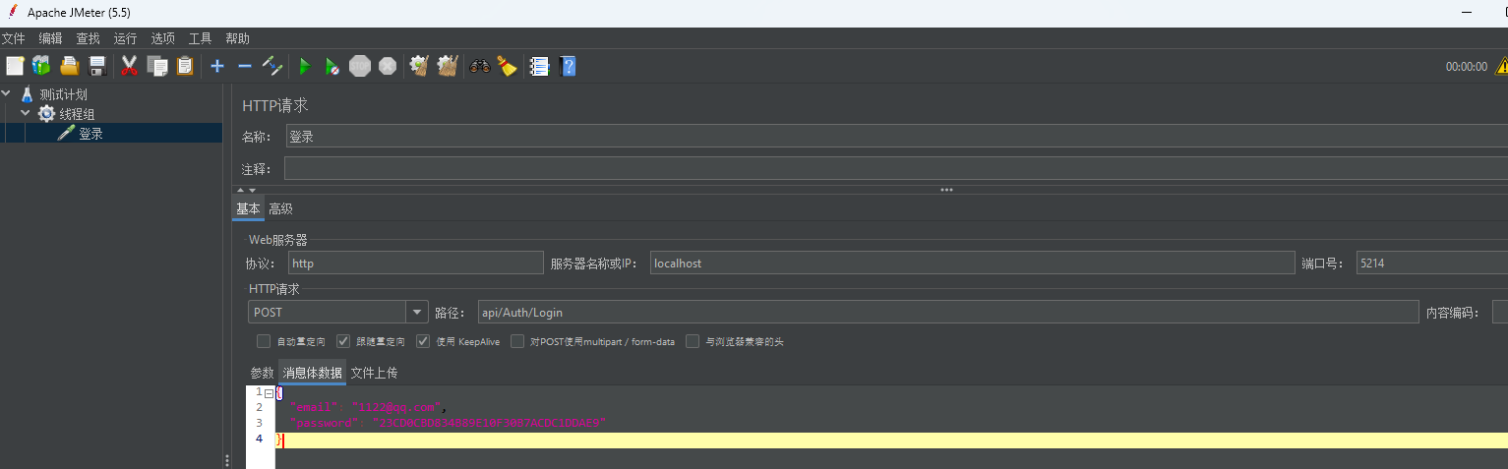Copy the selected element toolbar icon
Screen dimensions: 1508x469
tap(157, 66)
